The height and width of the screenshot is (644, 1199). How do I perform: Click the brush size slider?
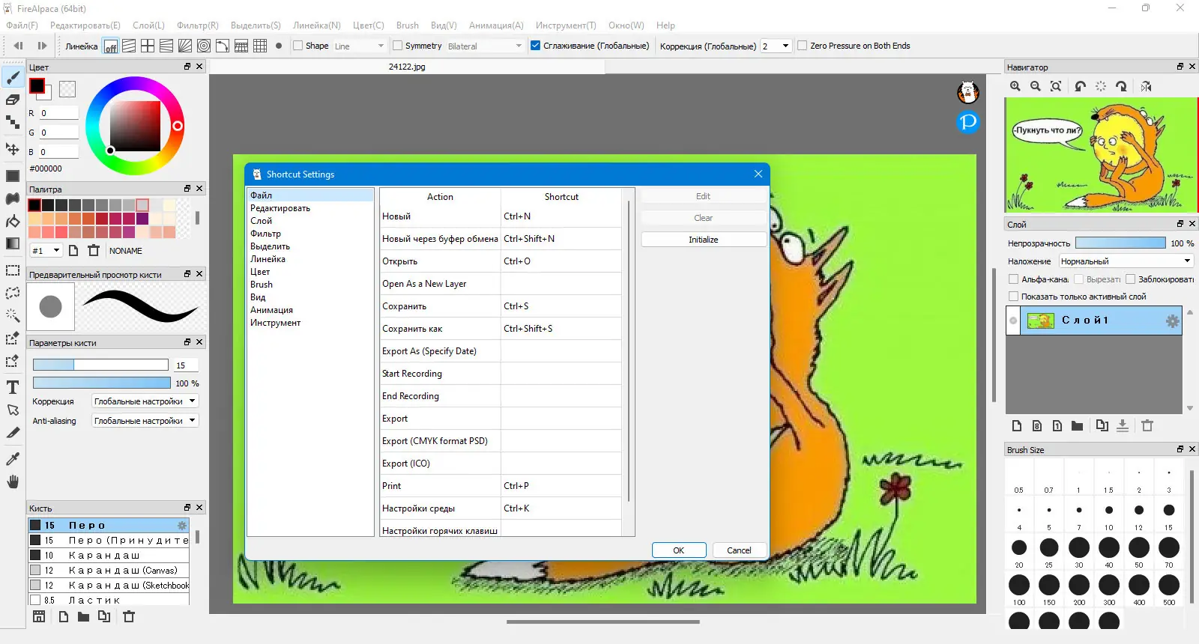point(100,365)
